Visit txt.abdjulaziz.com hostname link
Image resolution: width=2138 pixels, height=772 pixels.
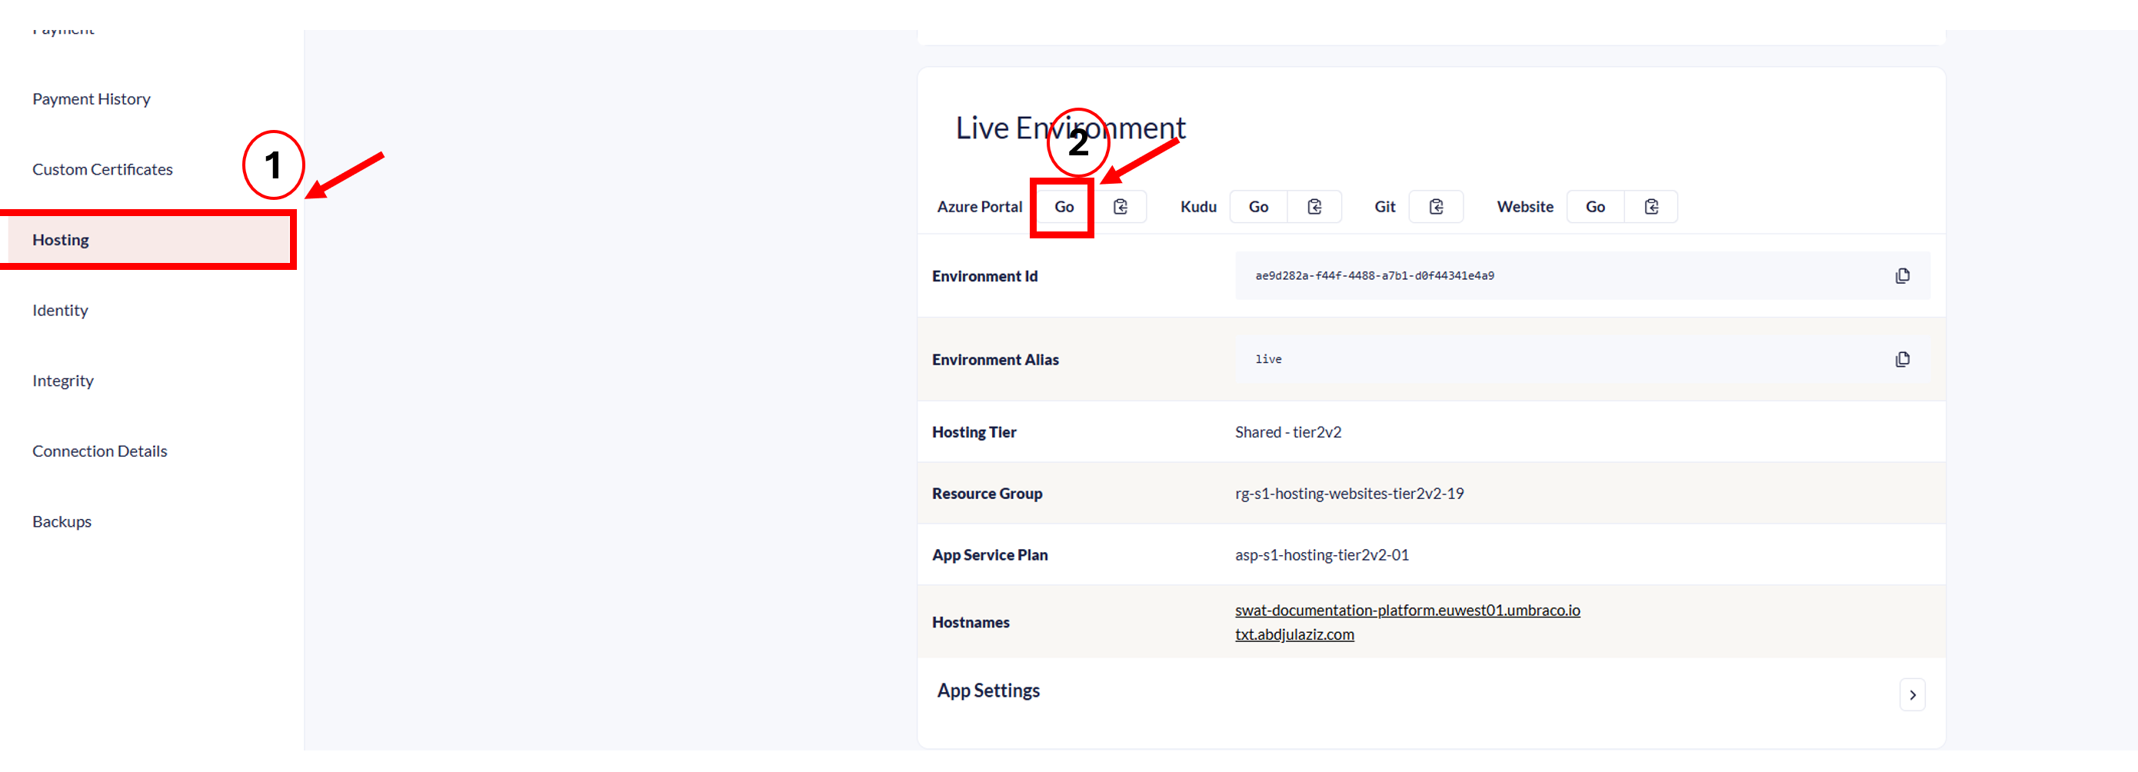pos(1294,634)
